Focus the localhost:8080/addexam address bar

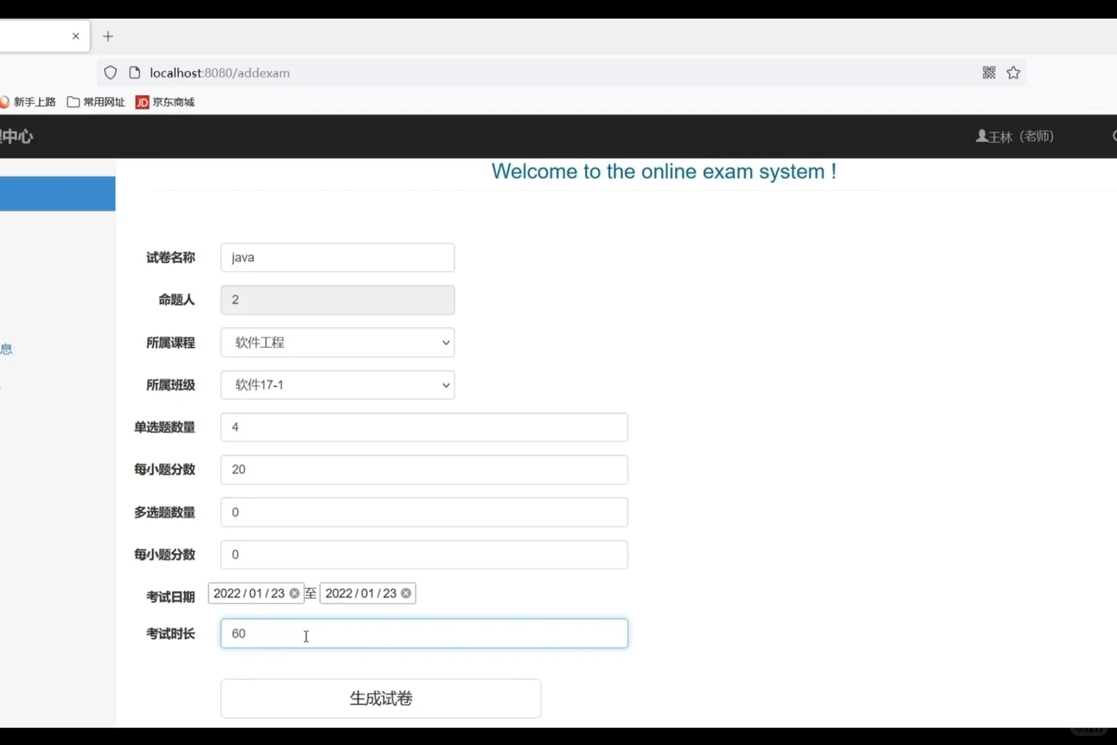[x=562, y=72]
